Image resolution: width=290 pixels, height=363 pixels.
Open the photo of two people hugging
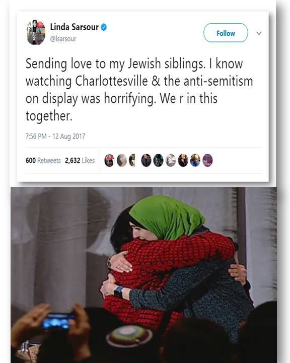coord(143,275)
